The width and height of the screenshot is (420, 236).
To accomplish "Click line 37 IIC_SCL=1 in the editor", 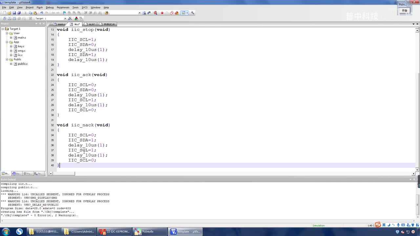I will coord(82,150).
